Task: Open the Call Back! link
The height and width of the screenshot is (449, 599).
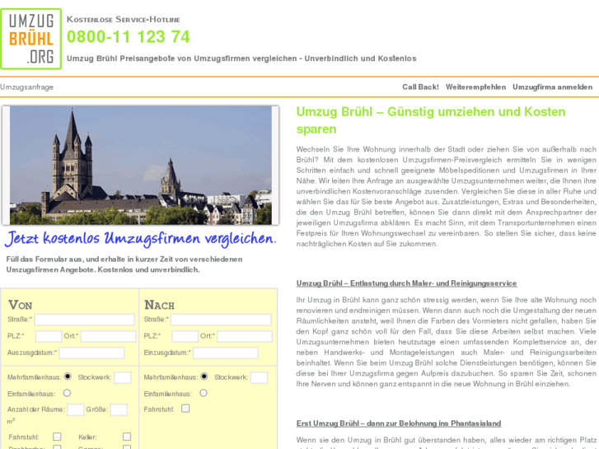Action: pyautogui.click(x=420, y=87)
